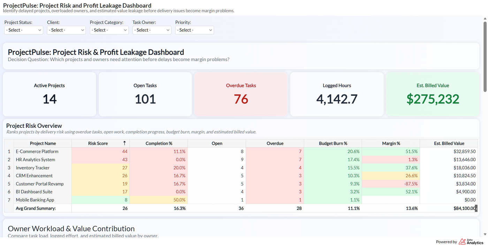
Task: Select the E-Commerce Platform project row
Action: (x=241, y=151)
